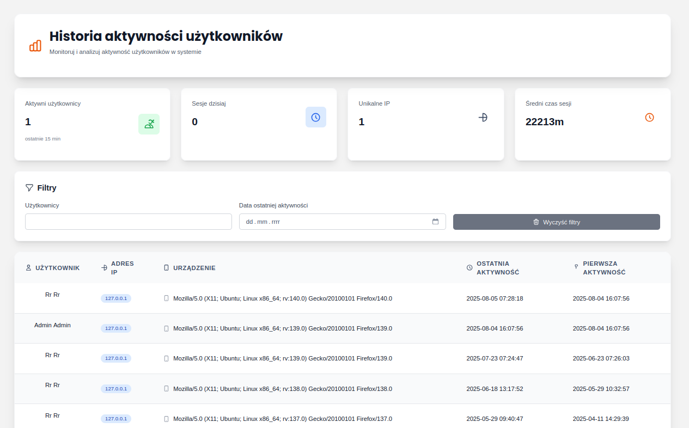This screenshot has width=689, height=428.
Task: Click the orange bar chart header icon
Action: [35, 46]
